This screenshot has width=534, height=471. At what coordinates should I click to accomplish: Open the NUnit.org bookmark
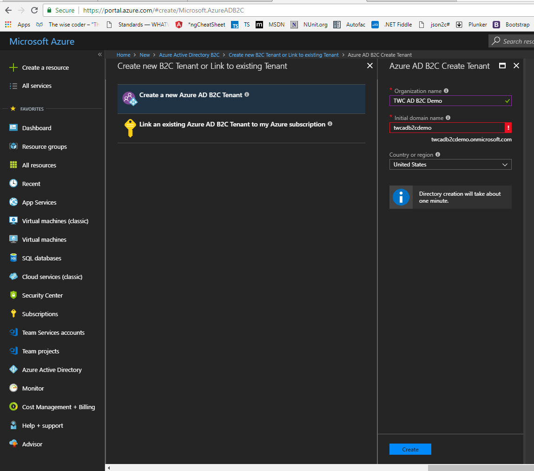pos(309,25)
